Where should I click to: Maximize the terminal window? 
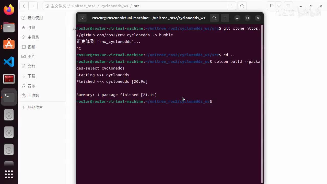coord(248,18)
